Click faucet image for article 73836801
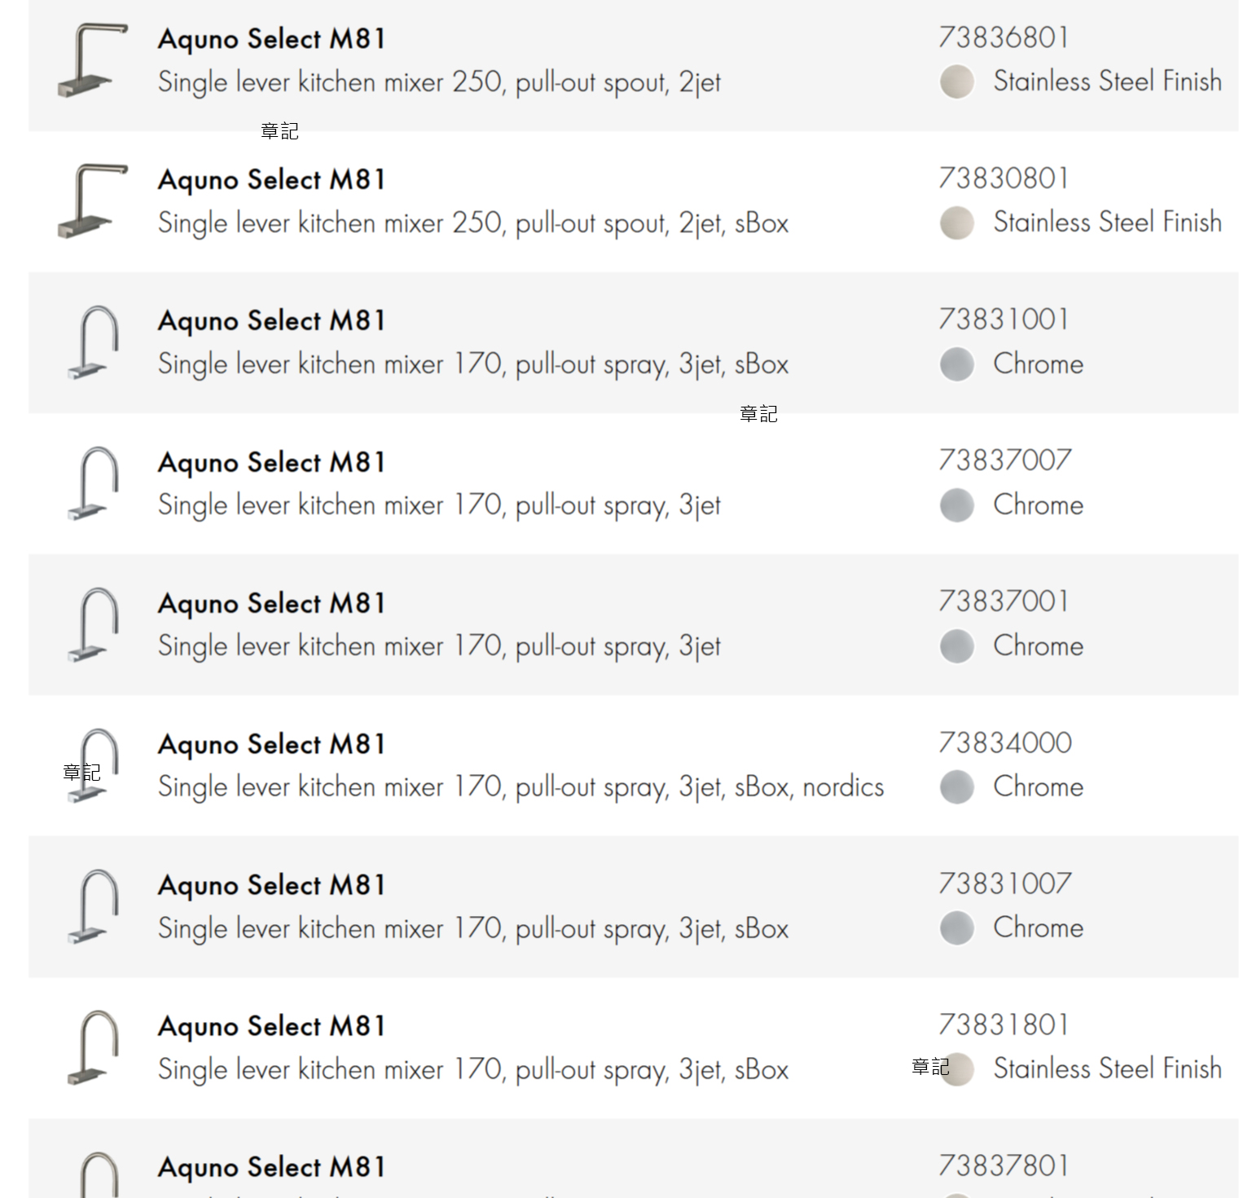This screenshot has width=1239, height=1198. coord(92,60)
